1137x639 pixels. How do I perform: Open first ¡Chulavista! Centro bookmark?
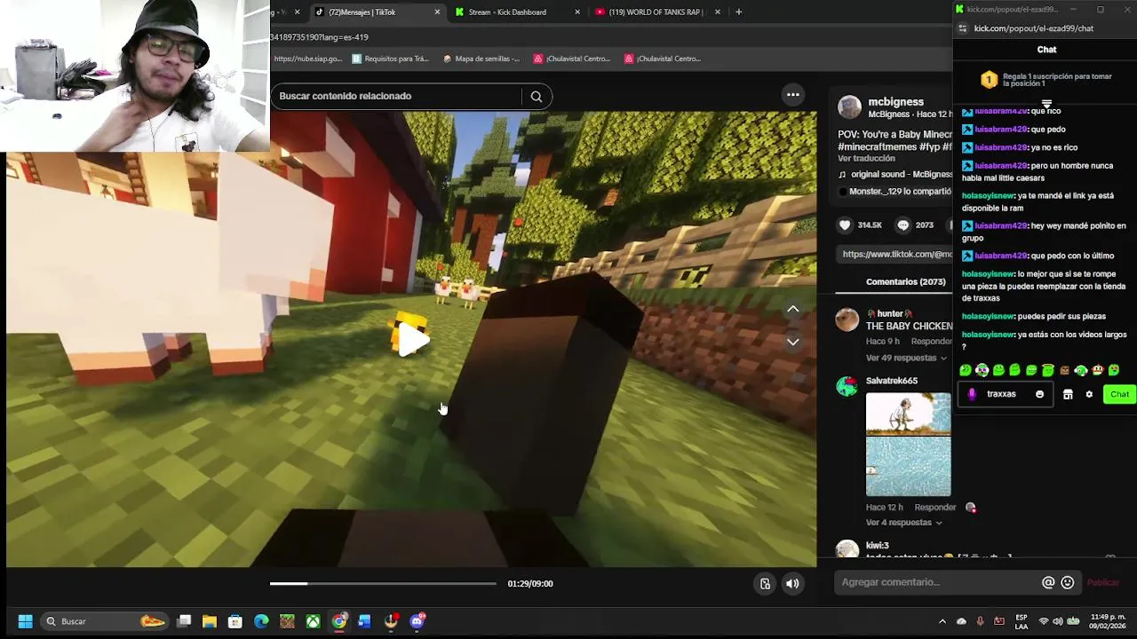click(x=571, y=59)
